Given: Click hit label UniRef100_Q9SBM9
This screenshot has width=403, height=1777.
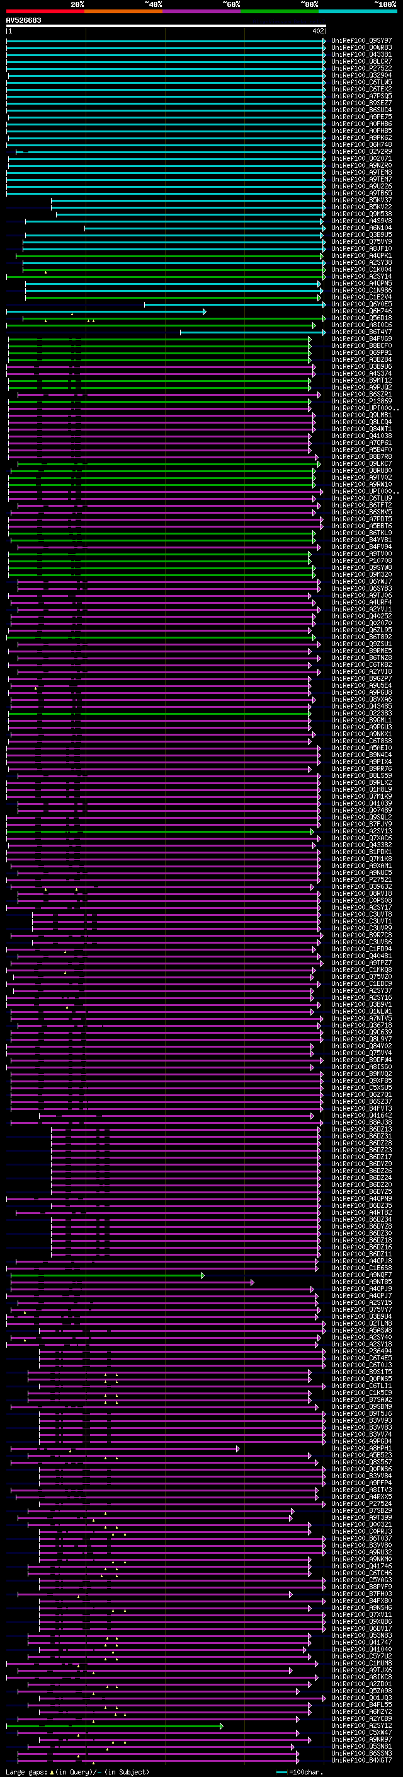Looking at the screenshot, I should tap(361, 1406).
